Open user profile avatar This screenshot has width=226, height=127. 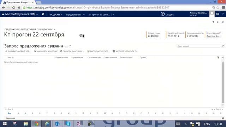point(212,14)
